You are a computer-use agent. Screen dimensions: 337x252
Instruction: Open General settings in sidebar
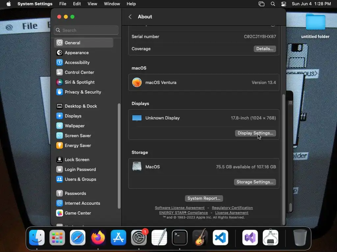click(84, 43)
